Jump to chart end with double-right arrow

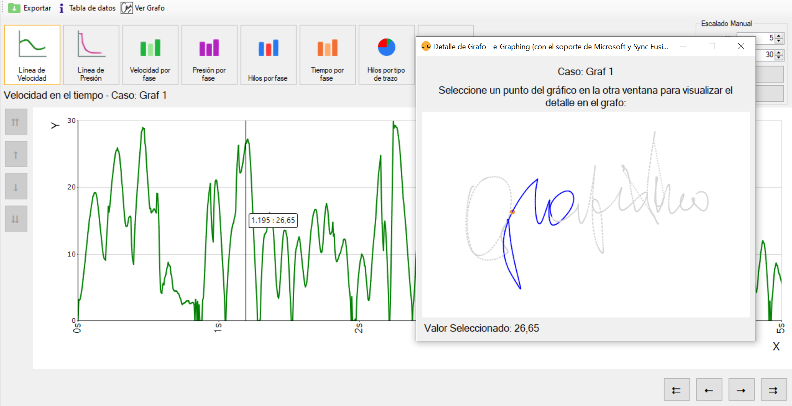[773, 390]
